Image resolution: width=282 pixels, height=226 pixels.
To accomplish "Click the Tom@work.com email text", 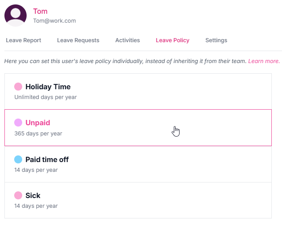I will coord(55,21).
